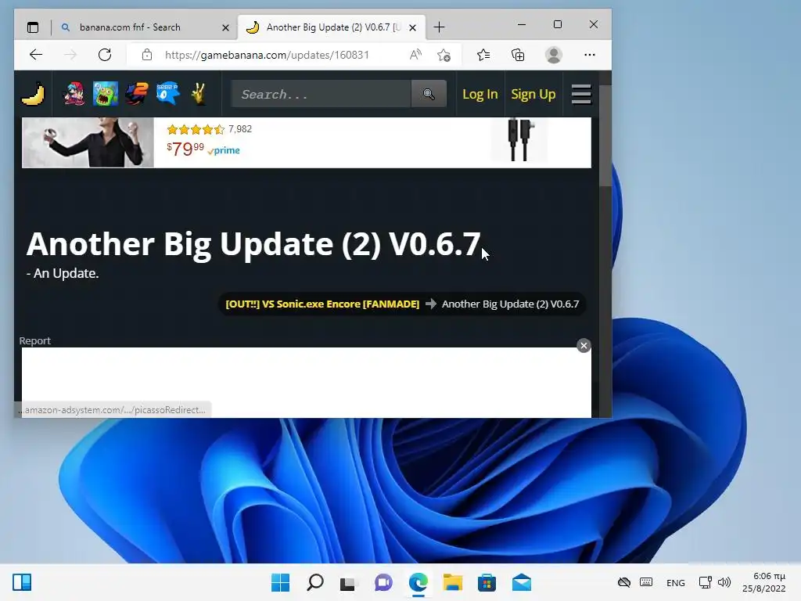Open taskbar Search

[x=314, y=582]
